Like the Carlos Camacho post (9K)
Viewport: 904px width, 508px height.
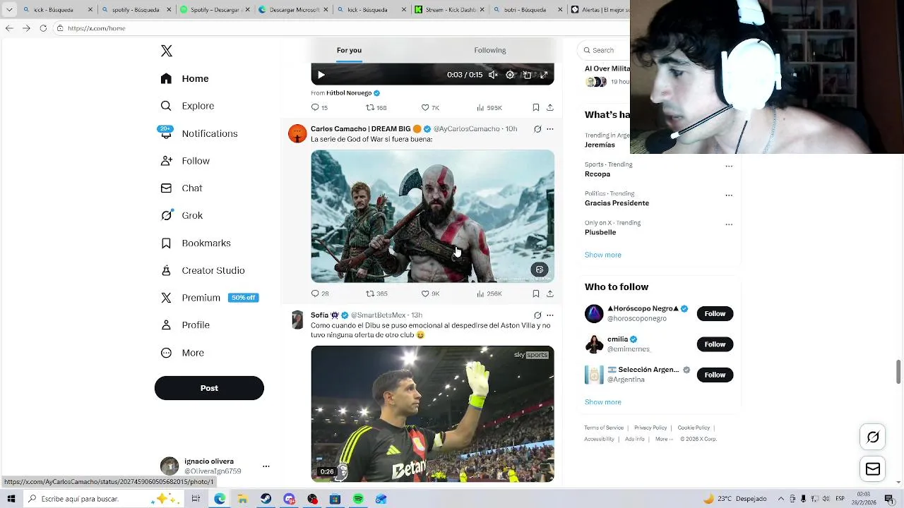pyautogui.click(x=430, y=294)
